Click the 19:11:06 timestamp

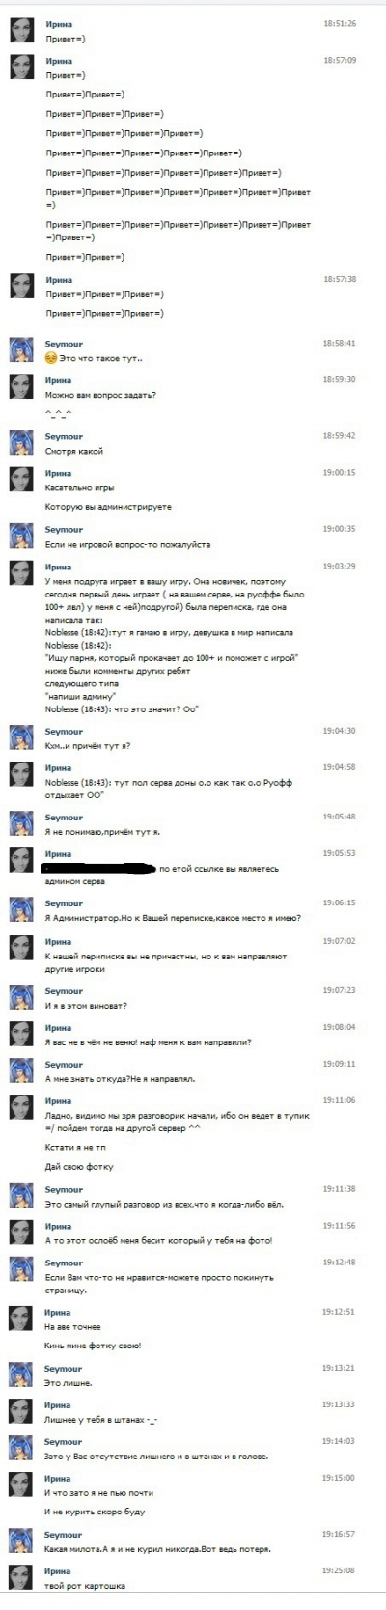[340, 1100]
